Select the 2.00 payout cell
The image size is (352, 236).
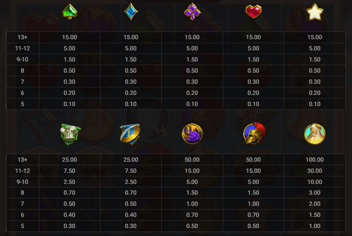315,203
